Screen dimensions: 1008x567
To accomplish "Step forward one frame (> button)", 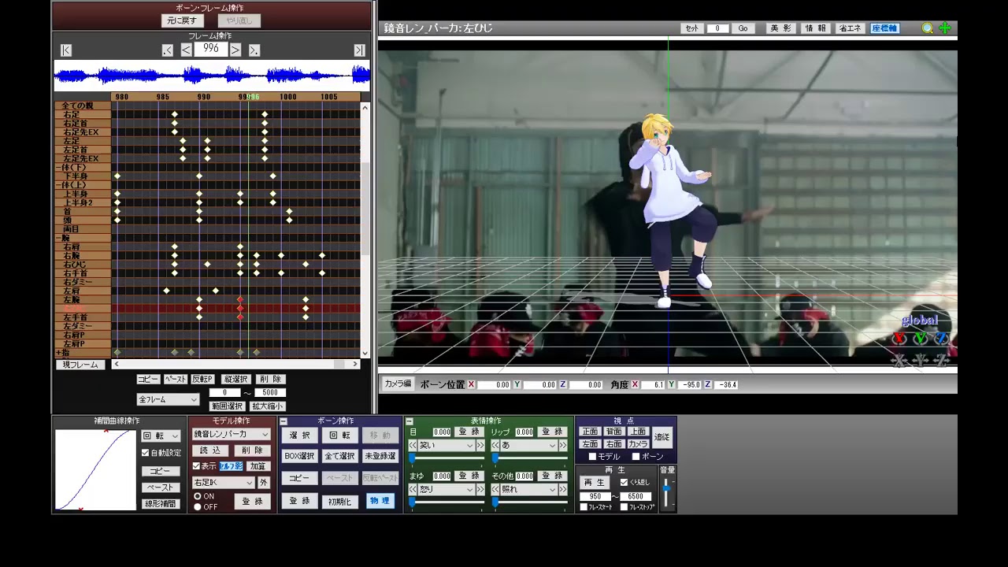I will 235,50.
